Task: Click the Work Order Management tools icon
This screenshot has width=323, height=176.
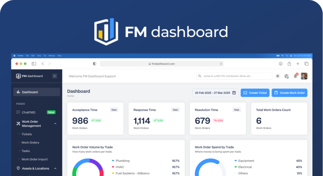Action: tap(18, 124)
